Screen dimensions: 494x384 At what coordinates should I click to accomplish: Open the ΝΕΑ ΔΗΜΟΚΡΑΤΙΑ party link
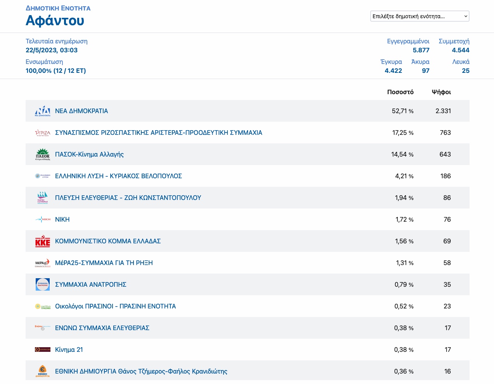pyautogui.click(x=81, y=111)
